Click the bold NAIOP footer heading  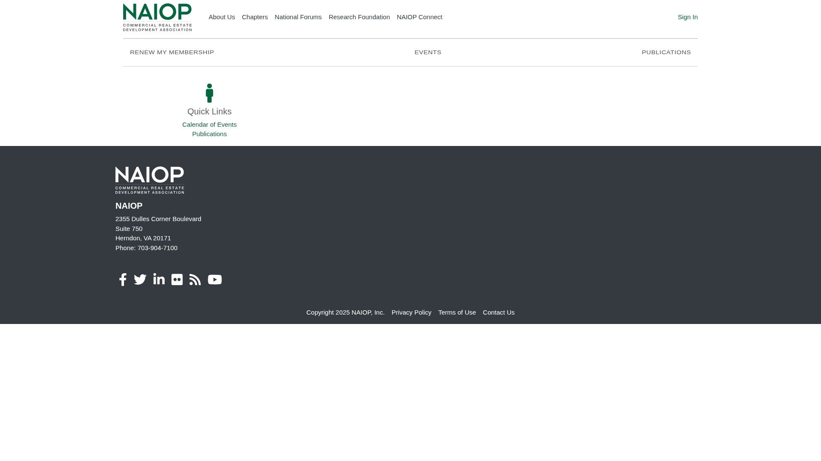click(x=129, y=206)
